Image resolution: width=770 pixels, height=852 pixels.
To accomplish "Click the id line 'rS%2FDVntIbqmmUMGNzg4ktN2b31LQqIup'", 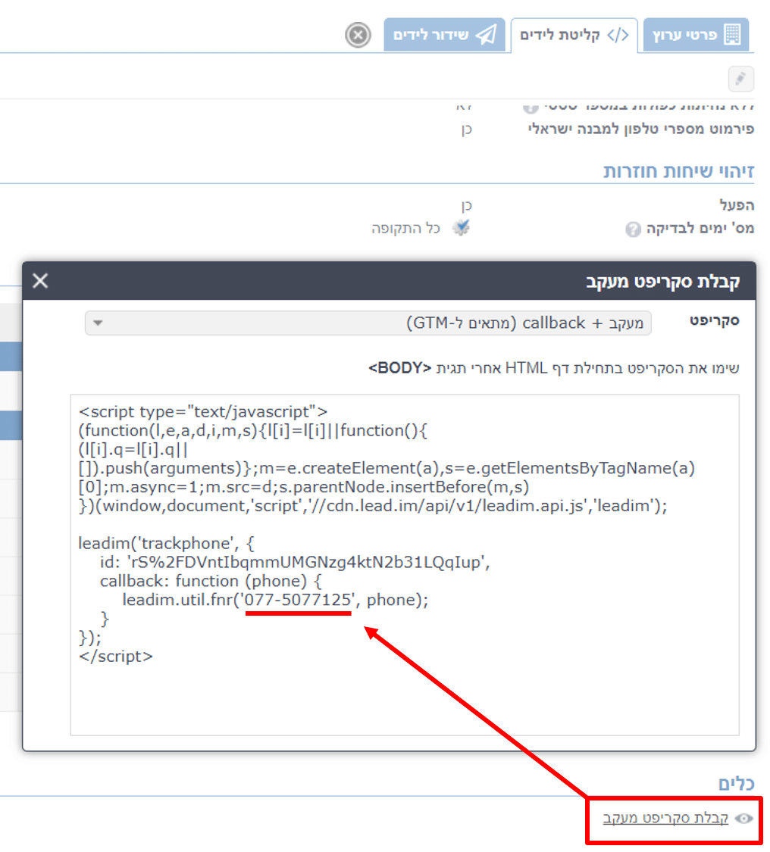I will pyautogui.click(x=295, y=563).
